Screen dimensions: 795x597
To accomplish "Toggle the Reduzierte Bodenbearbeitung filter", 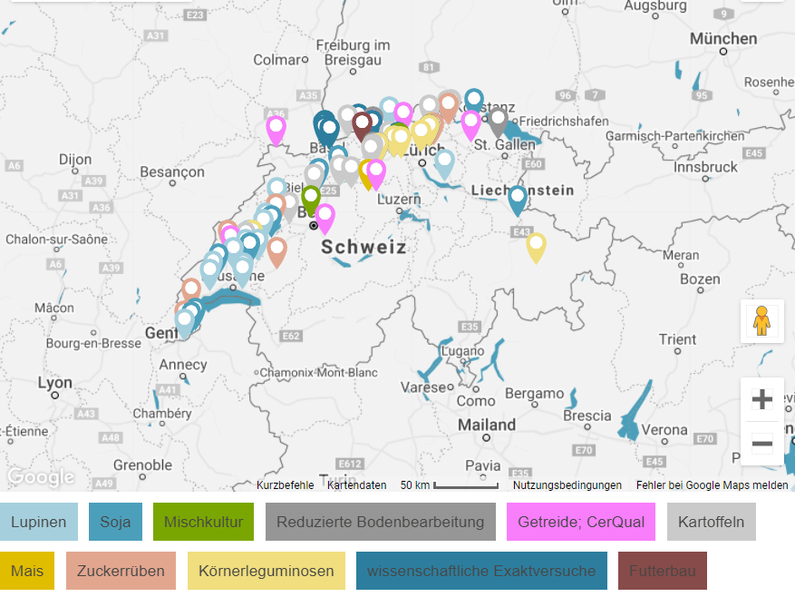I will (x=380, y=522).
